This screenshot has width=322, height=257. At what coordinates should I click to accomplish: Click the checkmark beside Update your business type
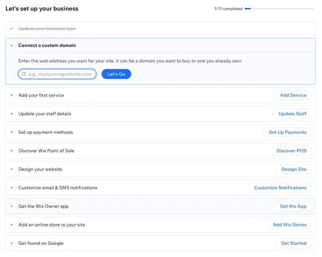[x=11, y=29]
